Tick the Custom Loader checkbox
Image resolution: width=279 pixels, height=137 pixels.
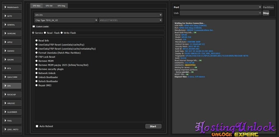tap(34, 27)
